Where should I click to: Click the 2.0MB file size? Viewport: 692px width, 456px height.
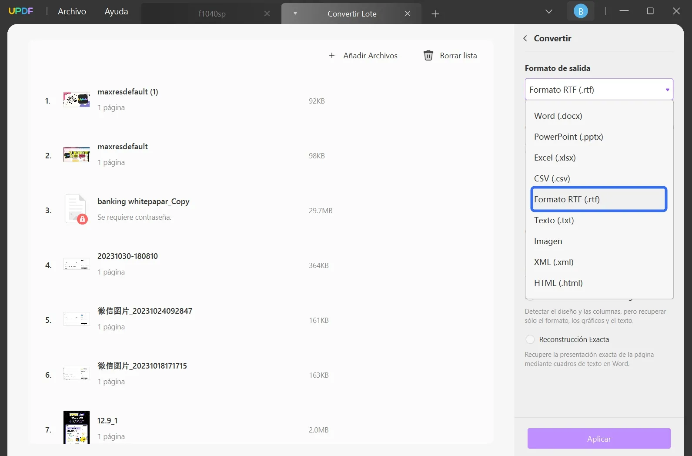[319, 430]
